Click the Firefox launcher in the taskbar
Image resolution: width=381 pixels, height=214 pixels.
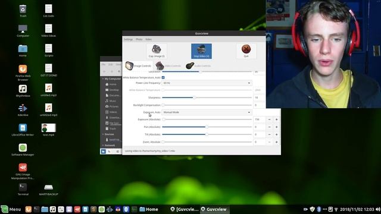click(x=29, y=209)
